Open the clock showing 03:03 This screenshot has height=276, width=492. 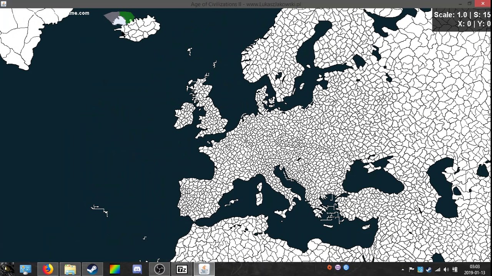475,267
